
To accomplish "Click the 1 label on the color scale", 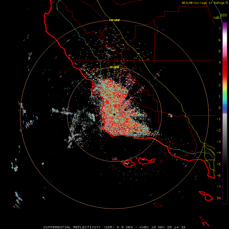I will 220,96.
